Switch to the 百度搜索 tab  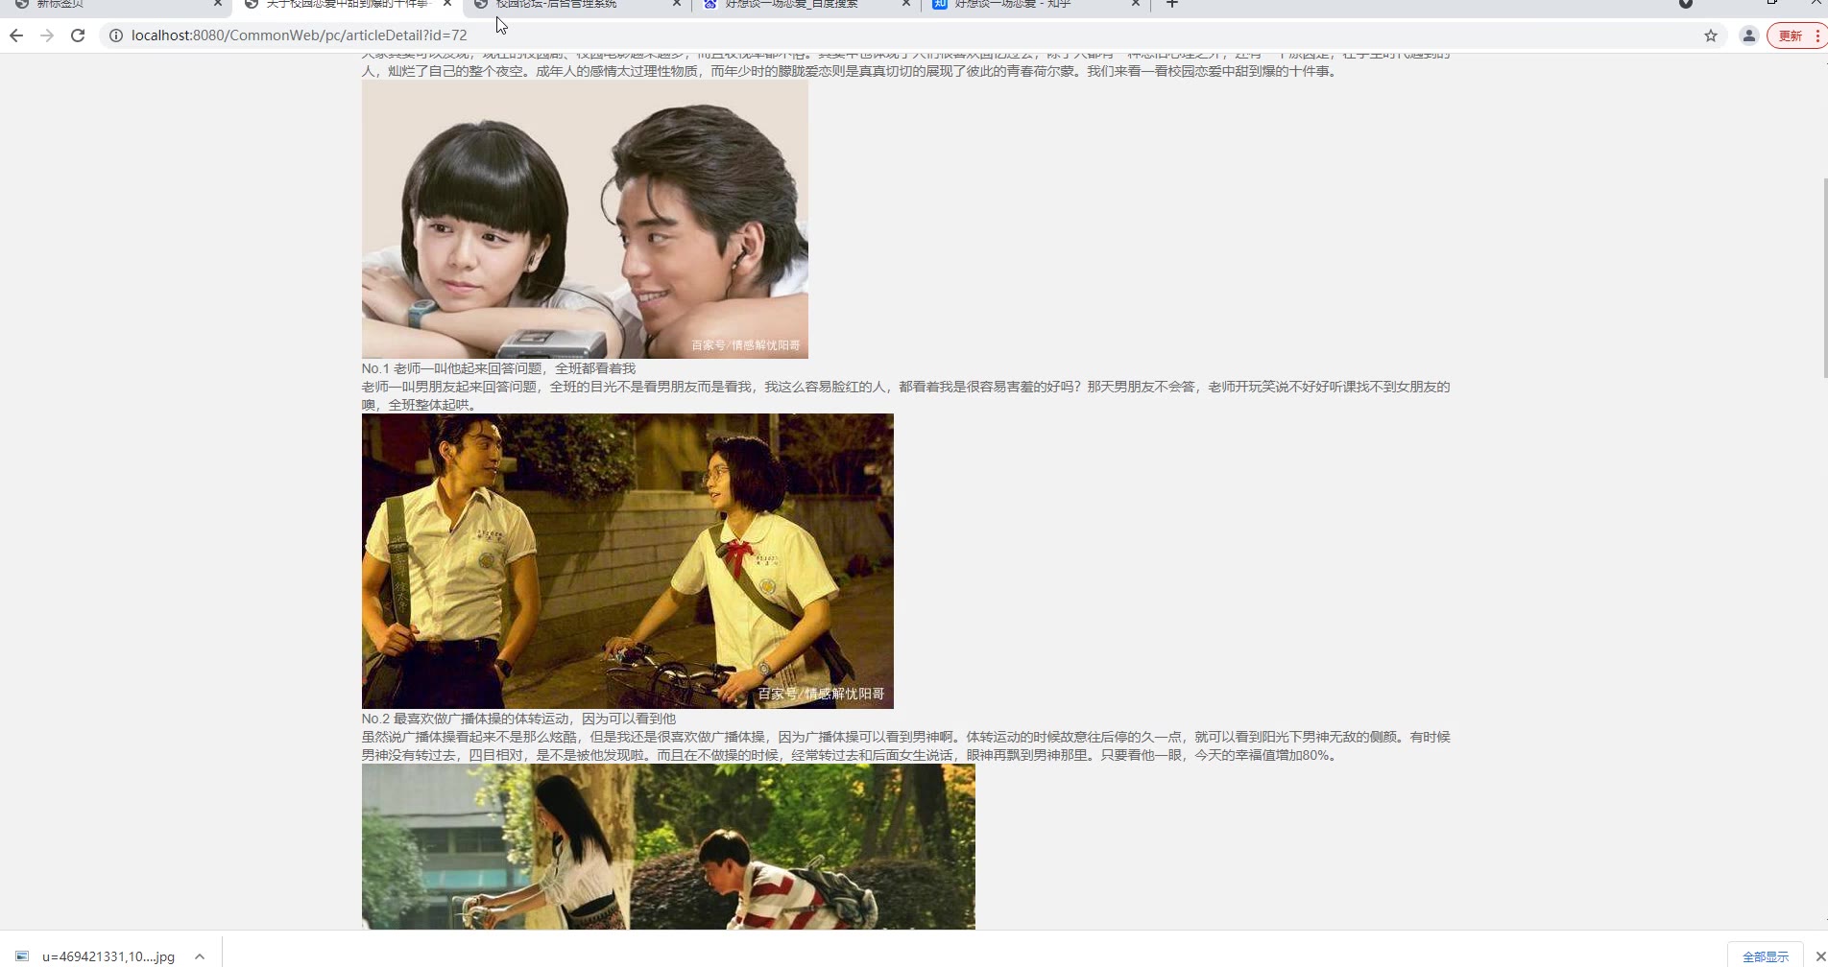[797, 5]
